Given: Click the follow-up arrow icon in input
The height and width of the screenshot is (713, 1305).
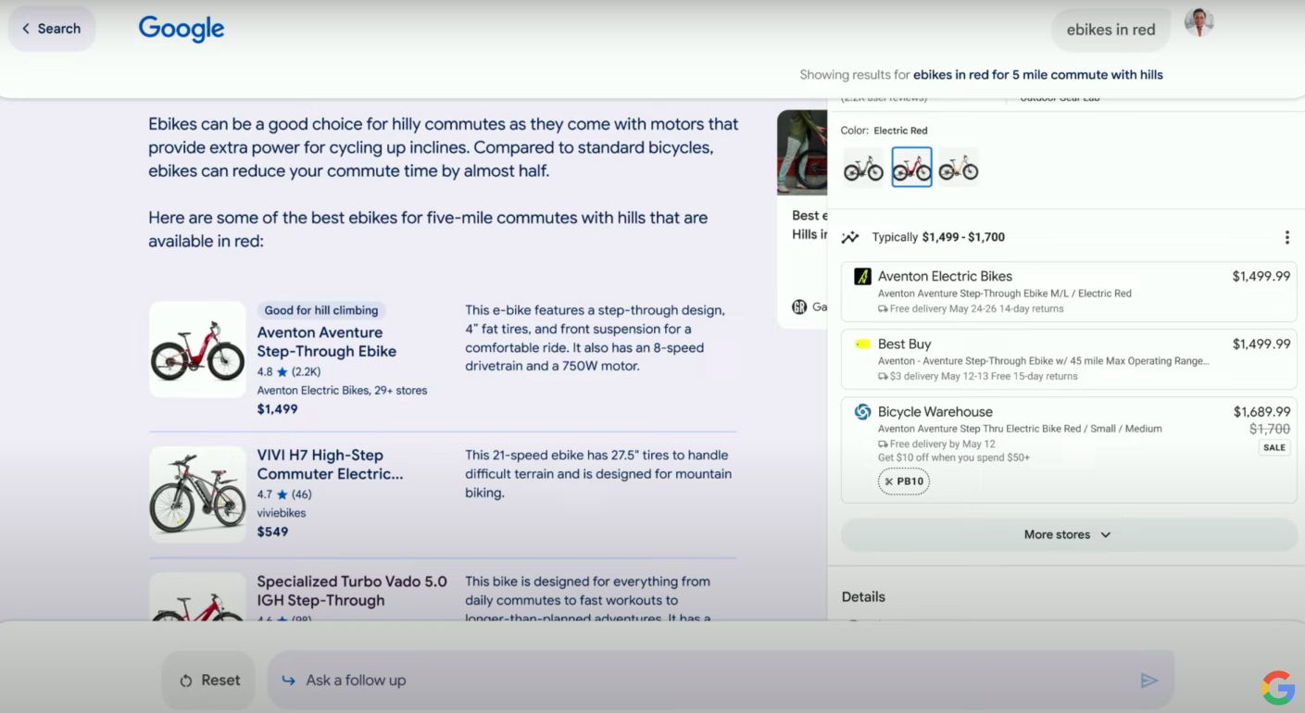Looking at the screenshot, I should [x=289, y=681].
